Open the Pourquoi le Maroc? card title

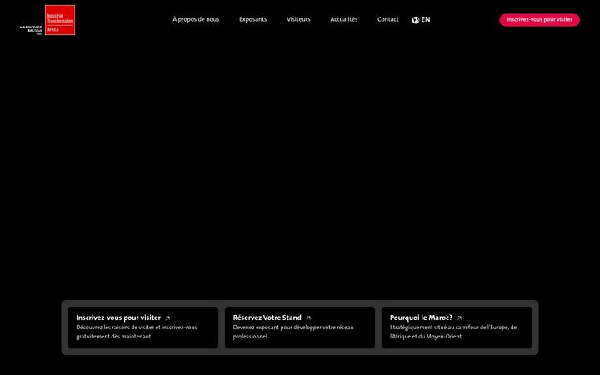point(421,317)
